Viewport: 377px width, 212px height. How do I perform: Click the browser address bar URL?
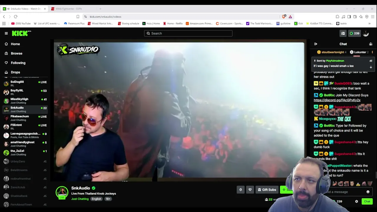pyautogui.click(x=105, y=17)
